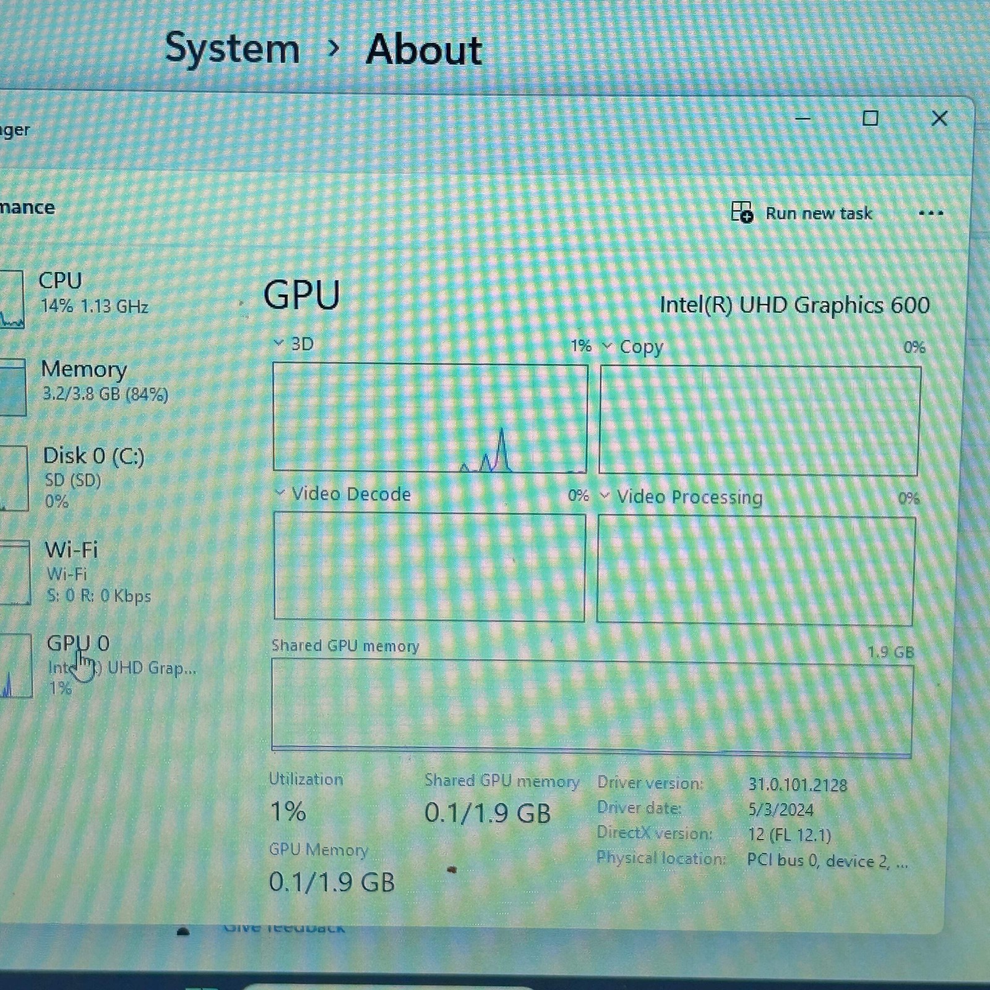Click driver version 31.0.101.2128 value
This screenshot has height=990, width=990.
coord(798,785)
